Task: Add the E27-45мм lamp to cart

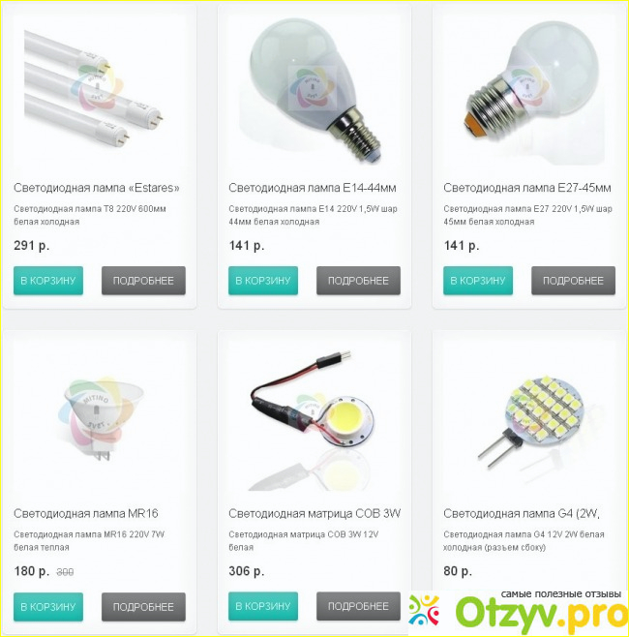Action: pos(478,281)
